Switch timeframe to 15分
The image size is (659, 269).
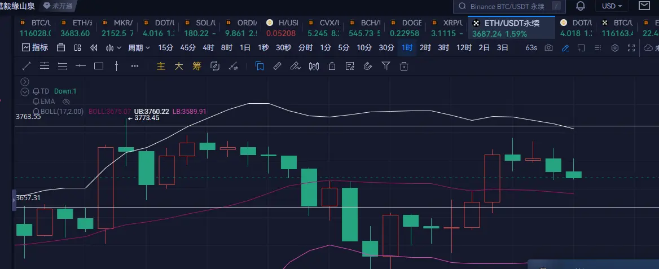pyautogui.click(x=165, y=48)
